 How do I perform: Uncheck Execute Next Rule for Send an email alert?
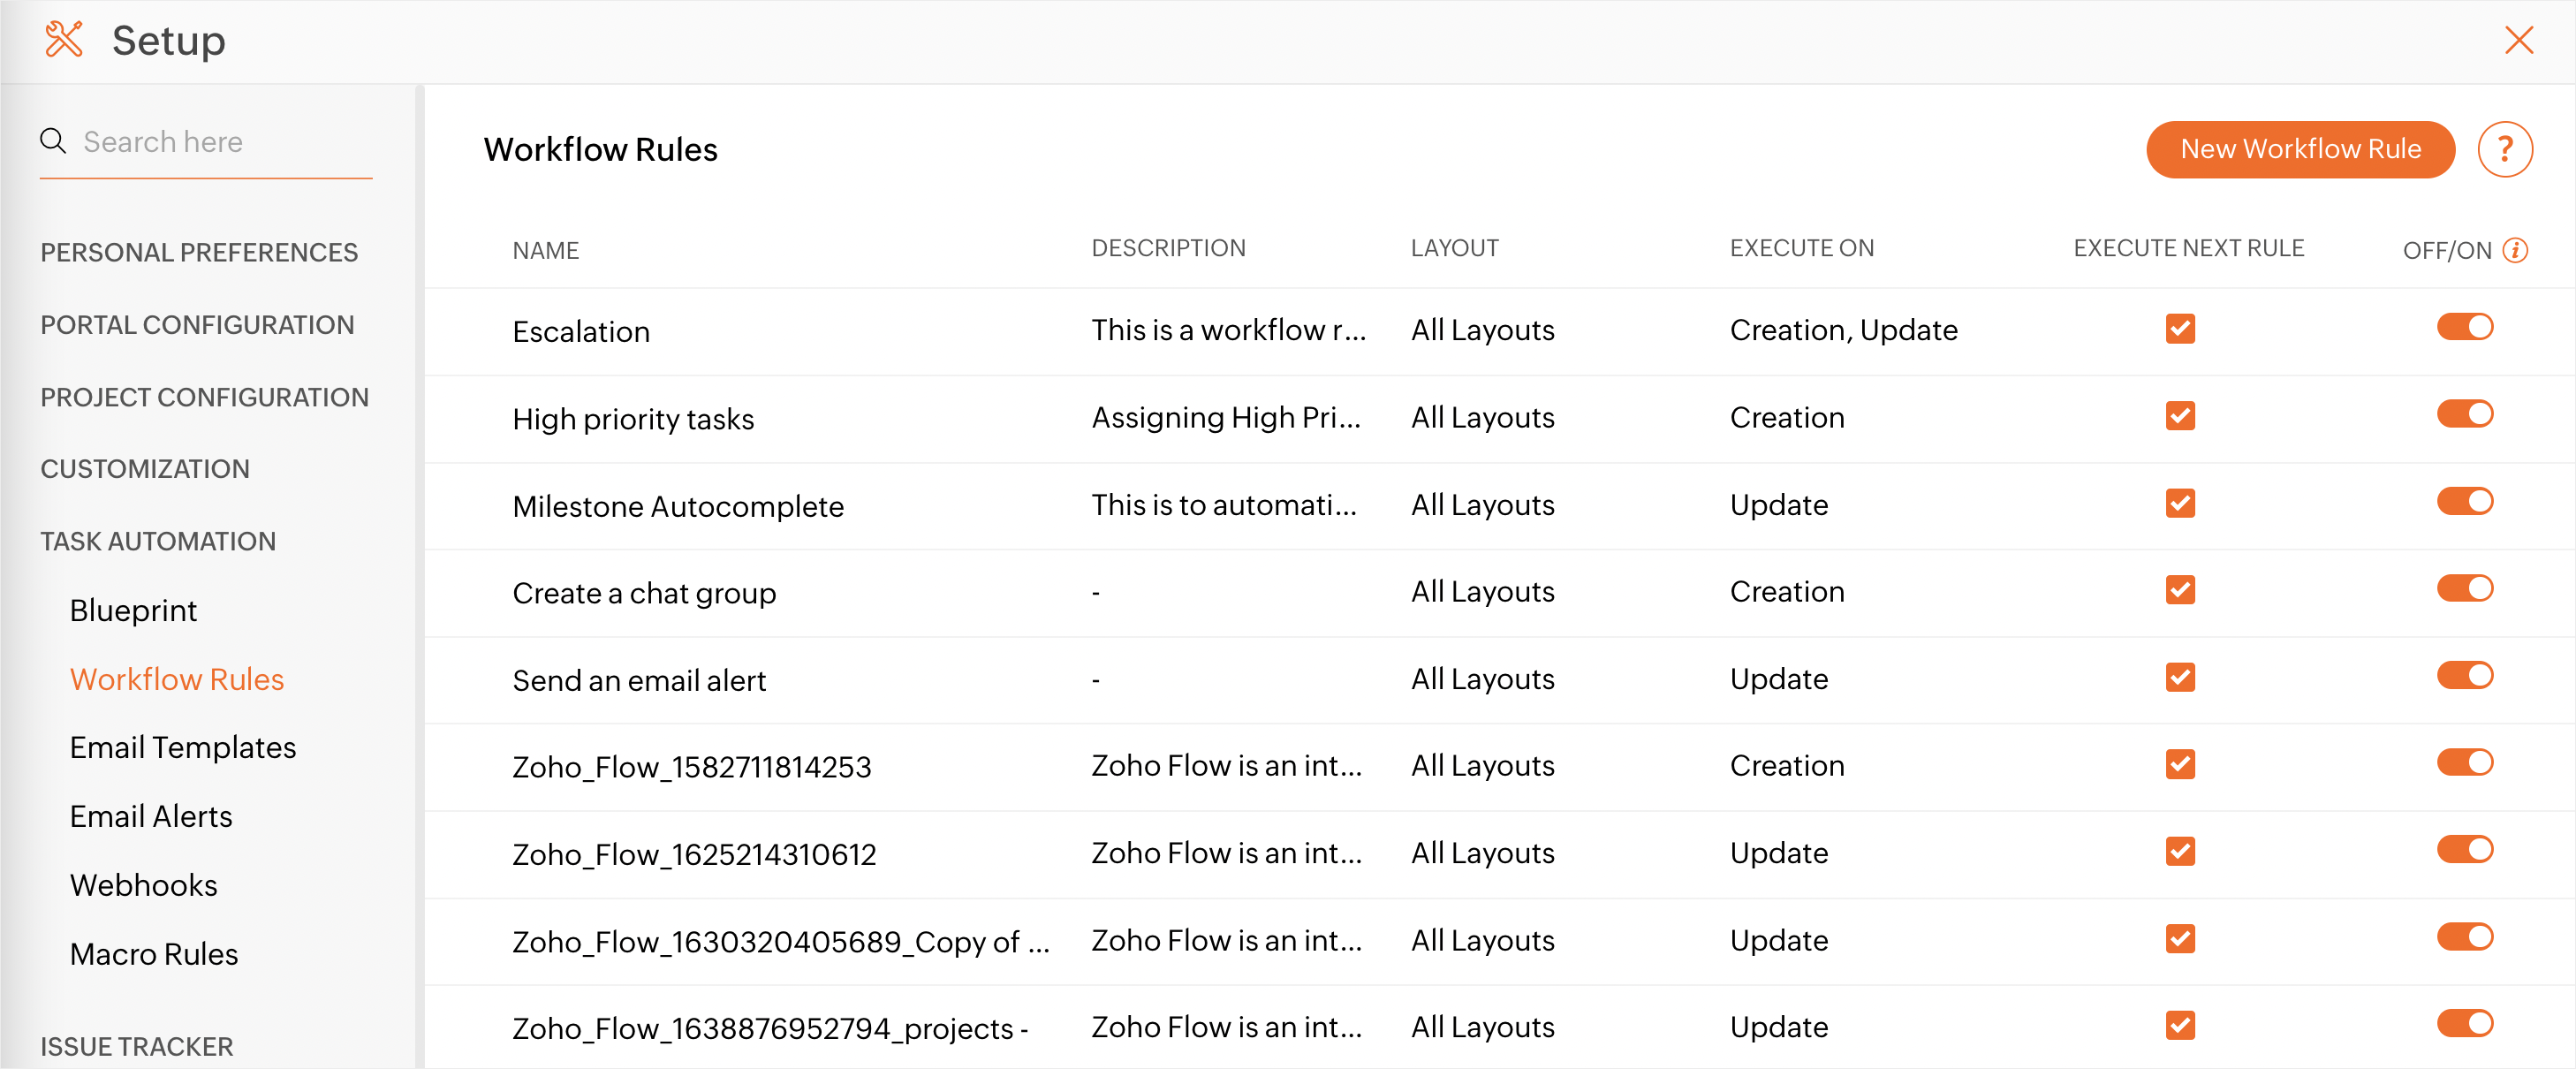tap(2180, 677)
